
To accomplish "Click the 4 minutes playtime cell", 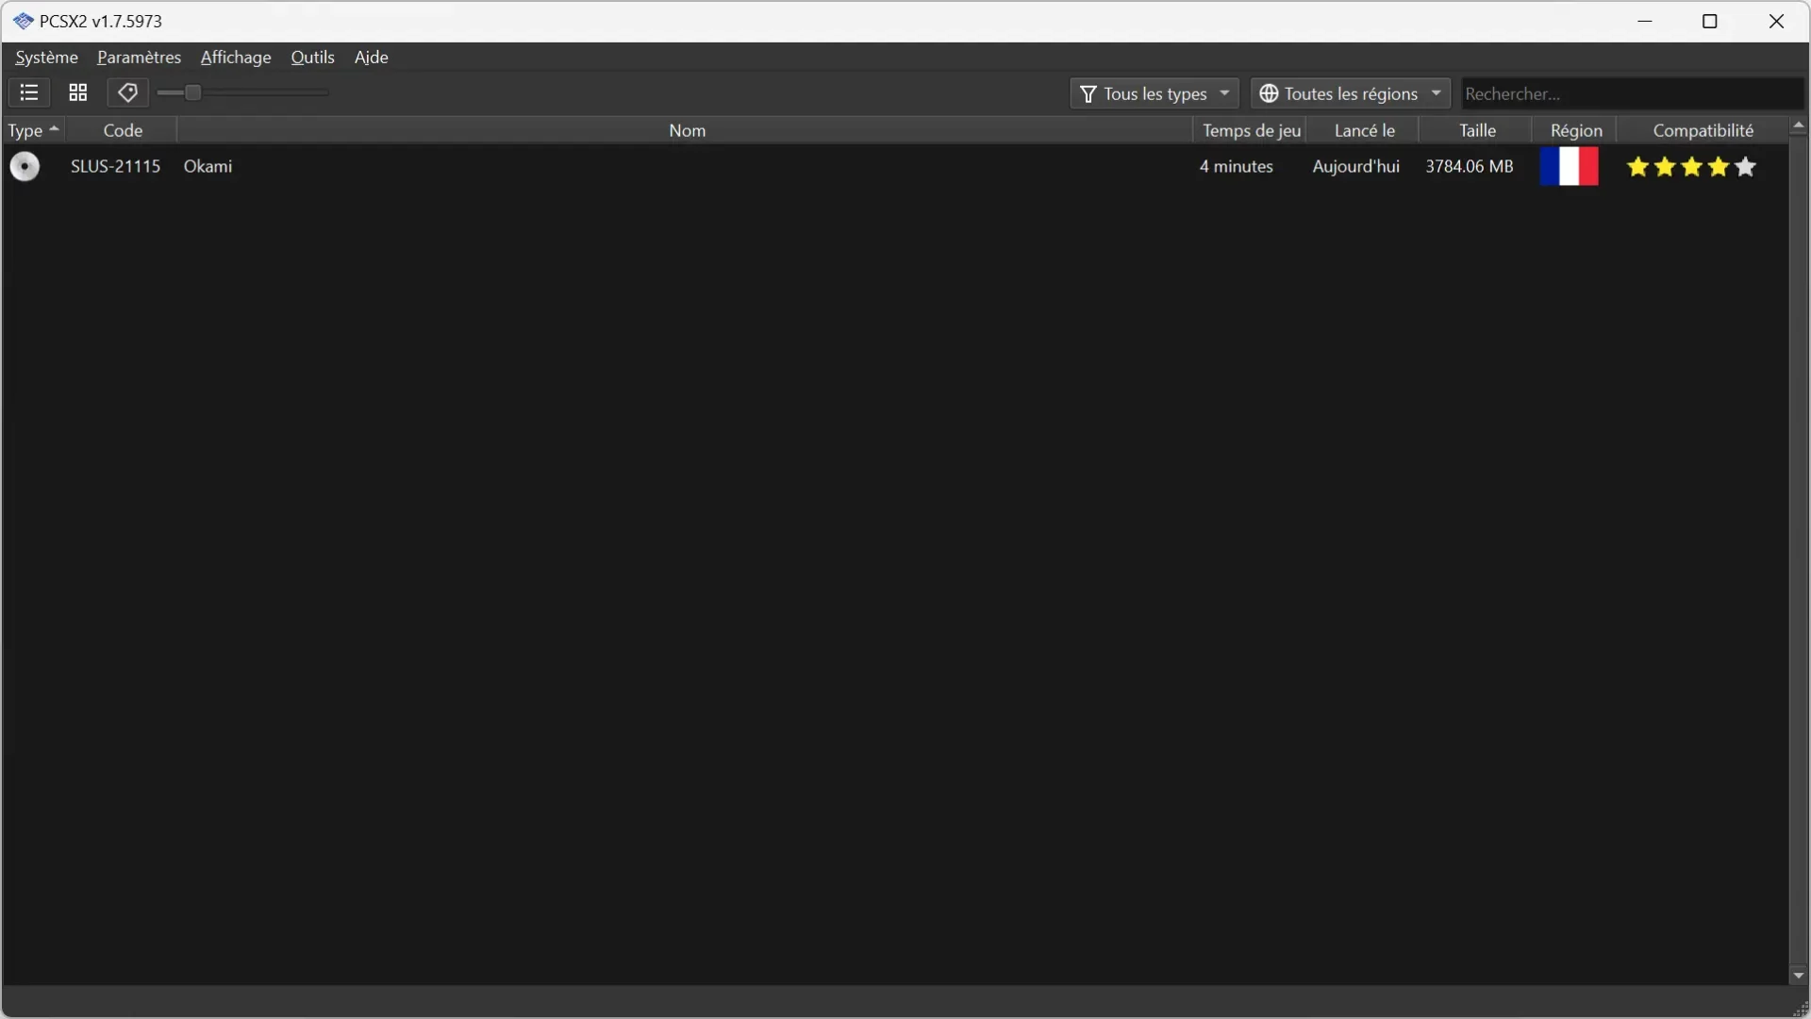I will pyautogui.click(x=1236, y=166).
